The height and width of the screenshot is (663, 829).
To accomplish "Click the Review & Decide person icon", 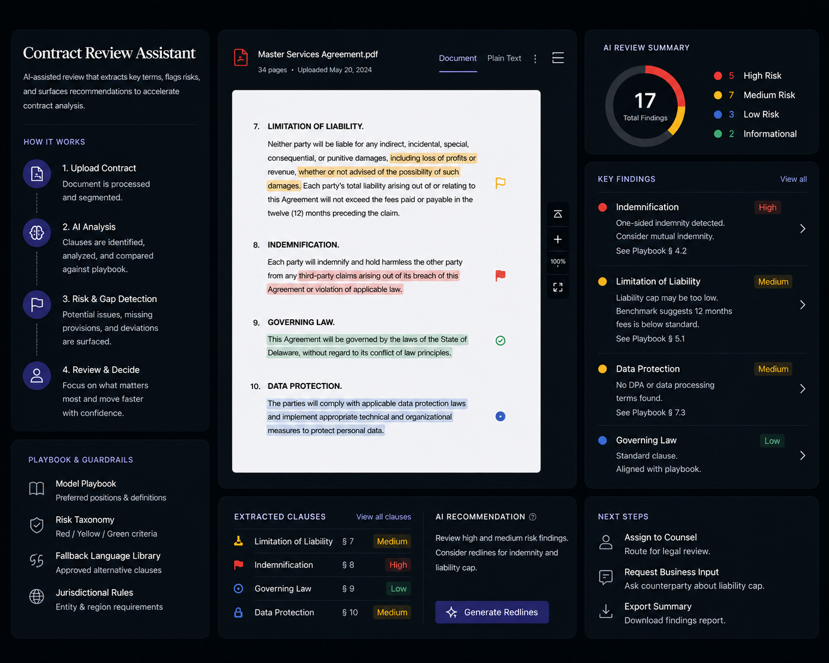I will click(x=37, y=376).
